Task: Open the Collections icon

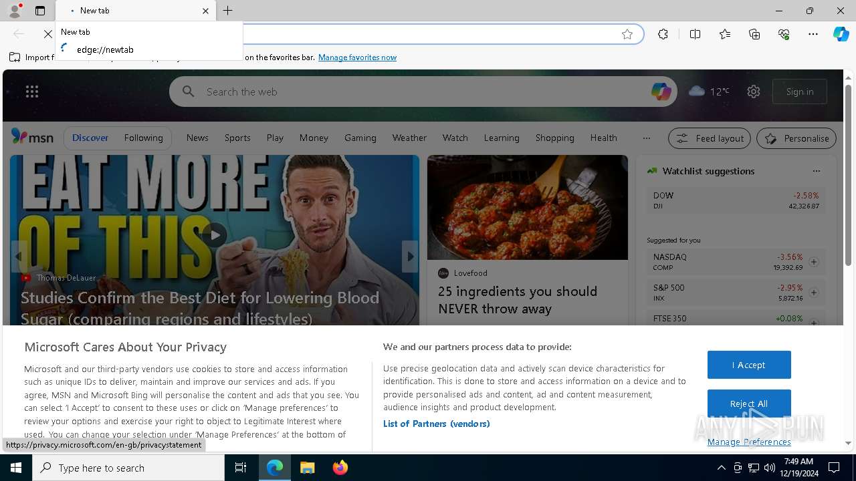Action: pos(754,34)
